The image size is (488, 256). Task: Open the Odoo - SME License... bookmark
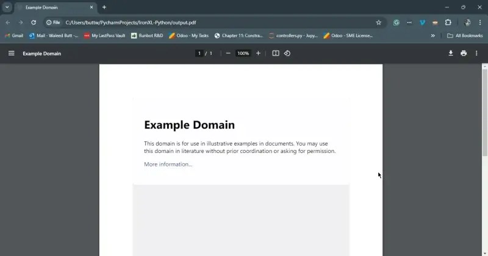pos(348,36)
